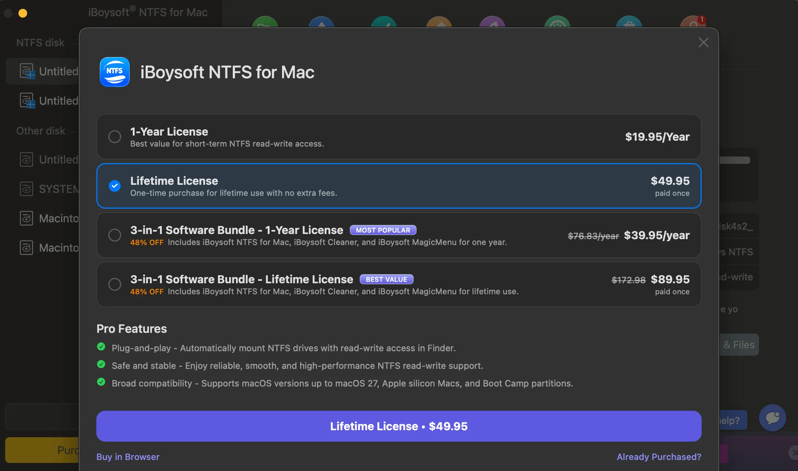
Task: Click green check beside Broad compatibility feature
Action: click(101, 382)
